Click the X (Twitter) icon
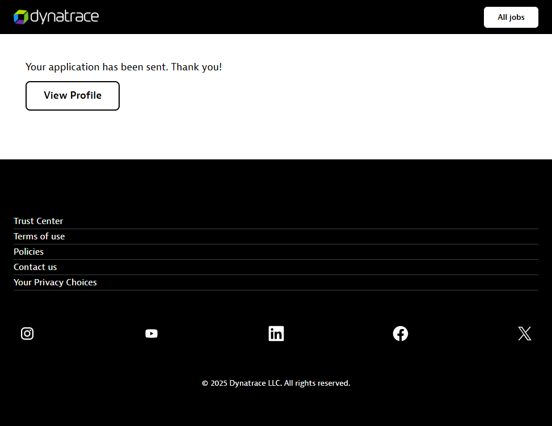Screen dimensions: 552x426 click(525, 334)
